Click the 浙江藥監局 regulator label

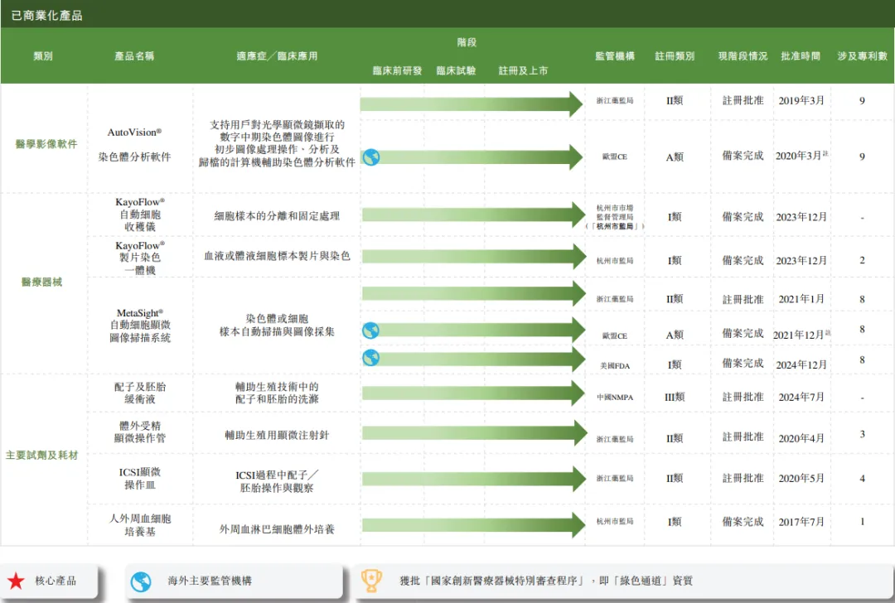click(x=614, y=99)
